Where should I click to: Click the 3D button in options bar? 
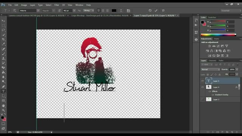coord(163,11)
